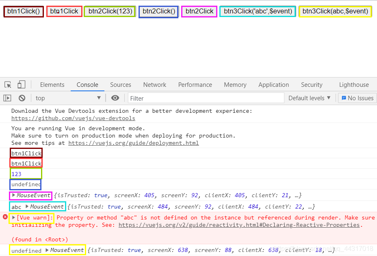Click the btn2Click(123) button
Screen dimensions: 377x256
tap(110, 11)
